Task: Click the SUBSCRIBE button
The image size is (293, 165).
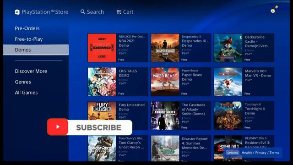Action: [99, 127]
